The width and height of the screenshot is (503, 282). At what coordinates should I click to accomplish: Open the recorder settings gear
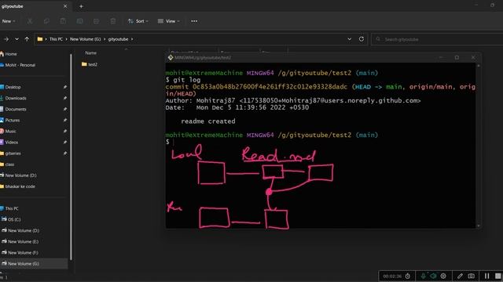click(x=443, y=276)
